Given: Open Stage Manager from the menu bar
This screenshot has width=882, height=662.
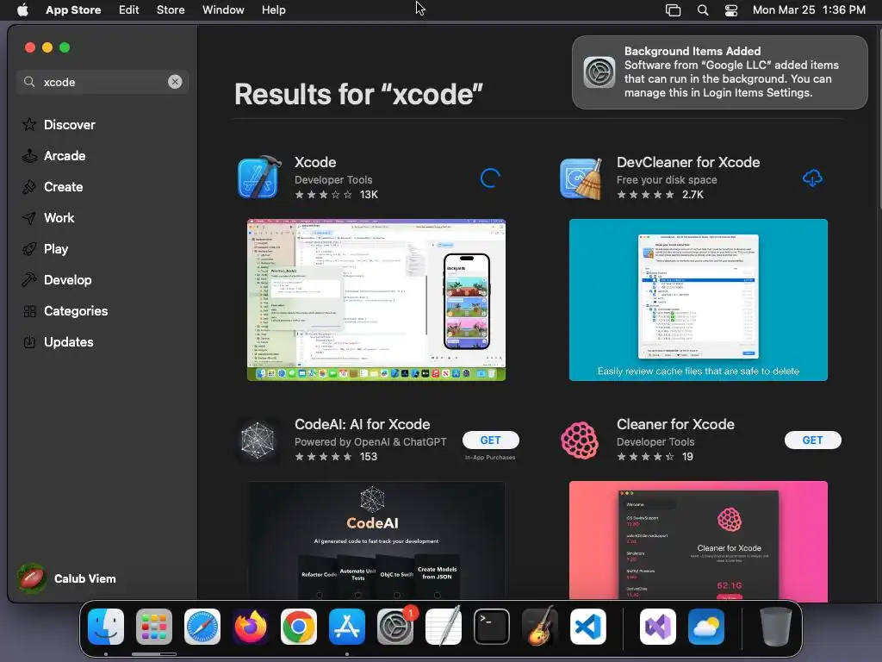Looking at the screenshot, I should click(x=673, y=9).
